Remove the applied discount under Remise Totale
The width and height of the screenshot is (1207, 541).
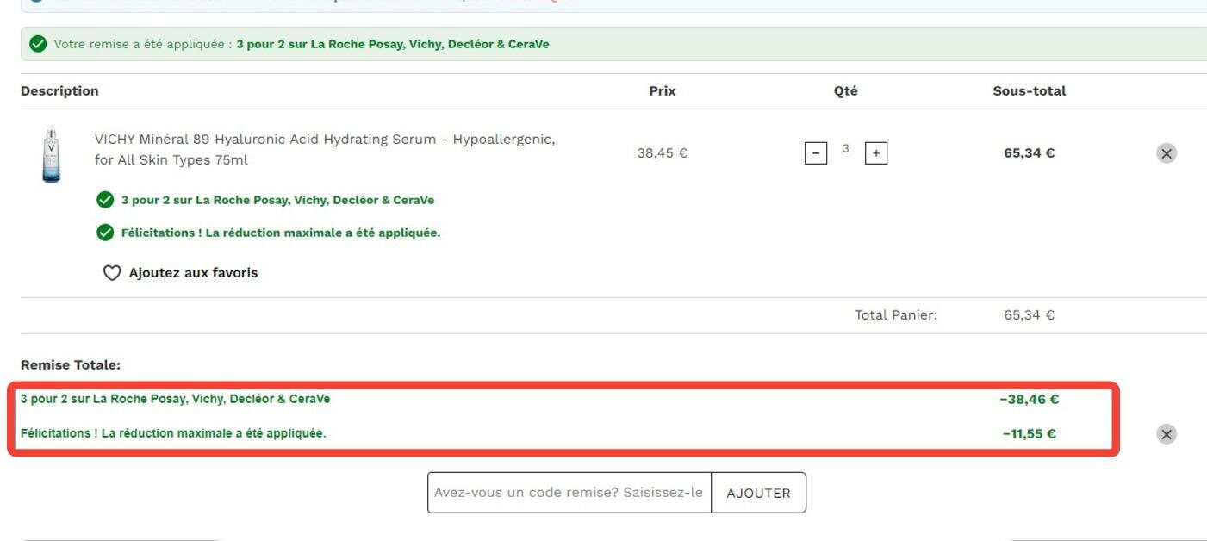tap(1166, 434)
